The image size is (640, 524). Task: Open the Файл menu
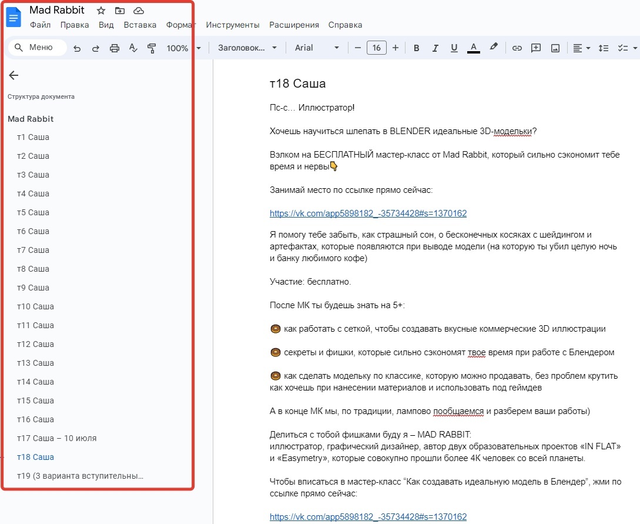[x=40, y=25]
